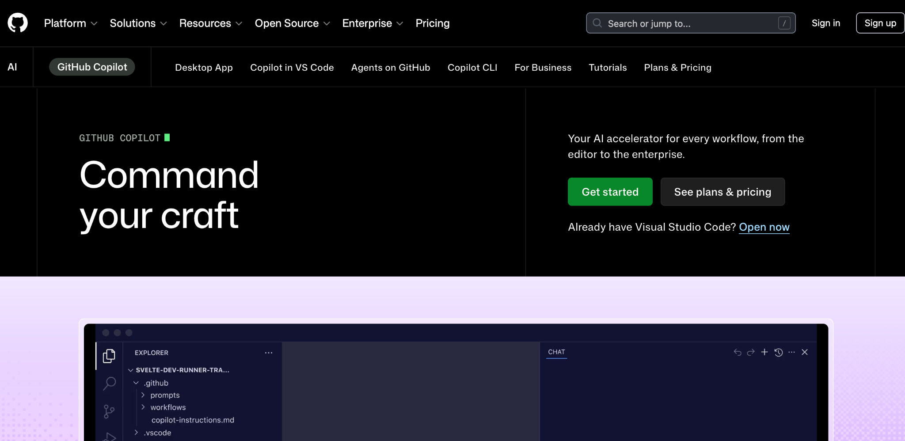Screen dimensions: 905x441
Task: Open Agents on GitHub
Action: tap(391, 68)
